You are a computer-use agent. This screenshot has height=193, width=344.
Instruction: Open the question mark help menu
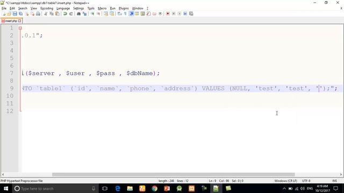[147, 9]
